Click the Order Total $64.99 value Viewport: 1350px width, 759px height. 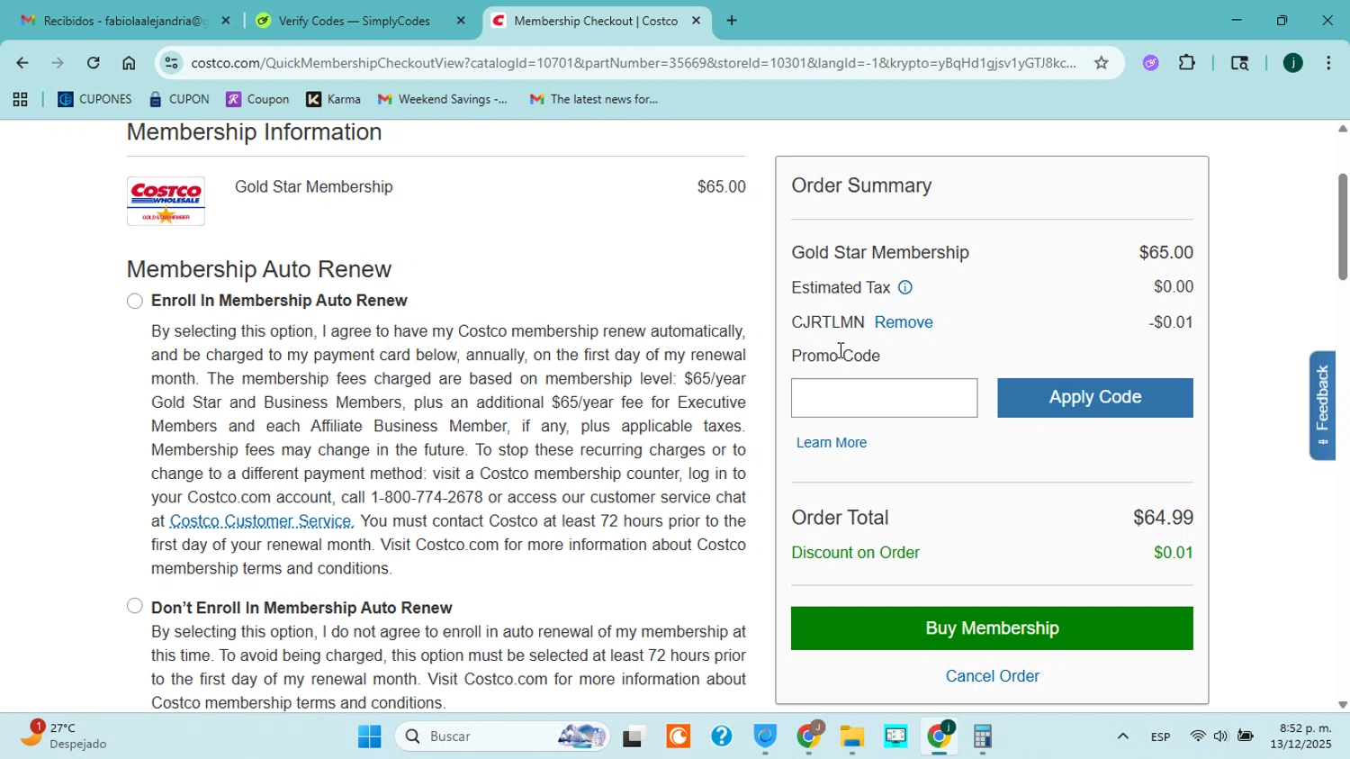pos(1163,519)
